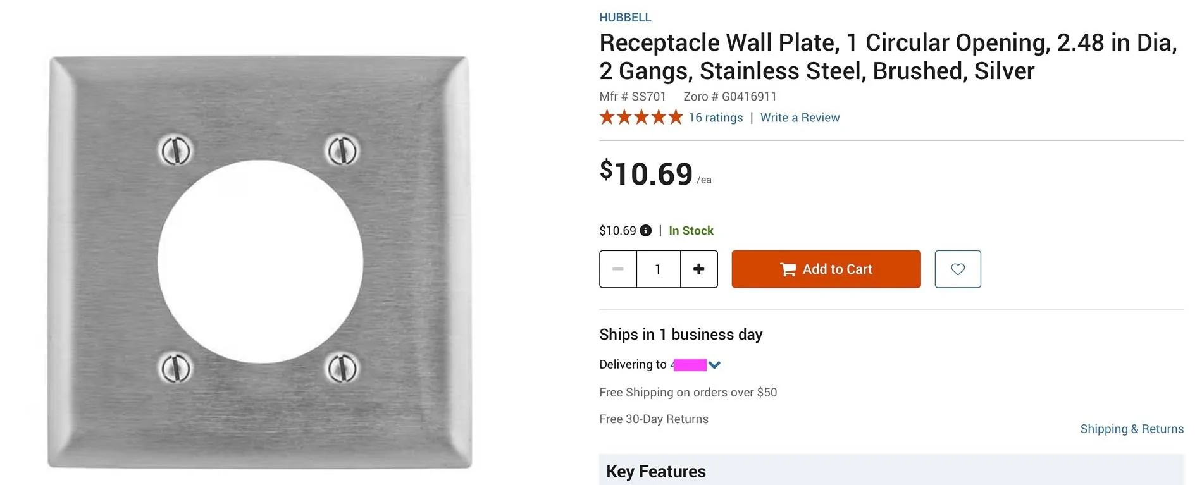The width and height of the screenshot is (1202, 485).
Task: Click the redacted delivery zip code
Action: [689, 365]
